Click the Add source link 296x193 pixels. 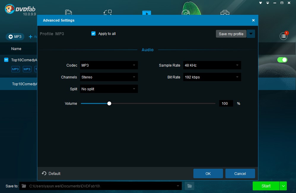(33, 37)
